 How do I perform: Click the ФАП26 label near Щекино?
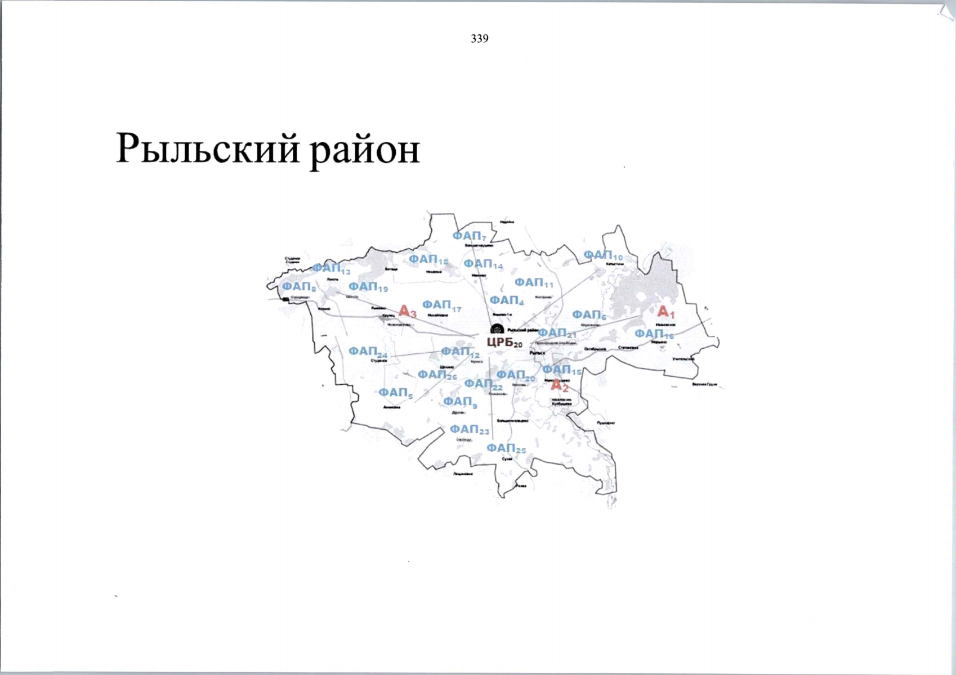coord(437,374)
